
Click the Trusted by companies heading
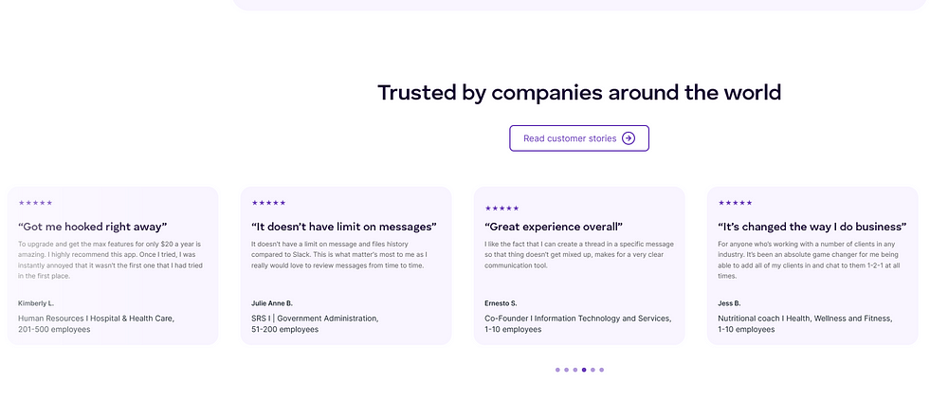tap(579, 93)
